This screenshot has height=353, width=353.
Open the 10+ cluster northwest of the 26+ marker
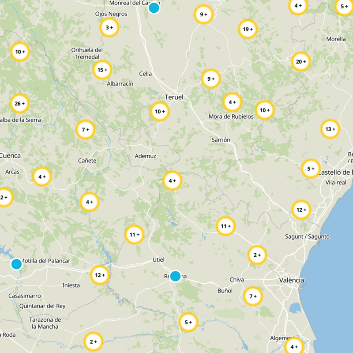tap(20, 52)
